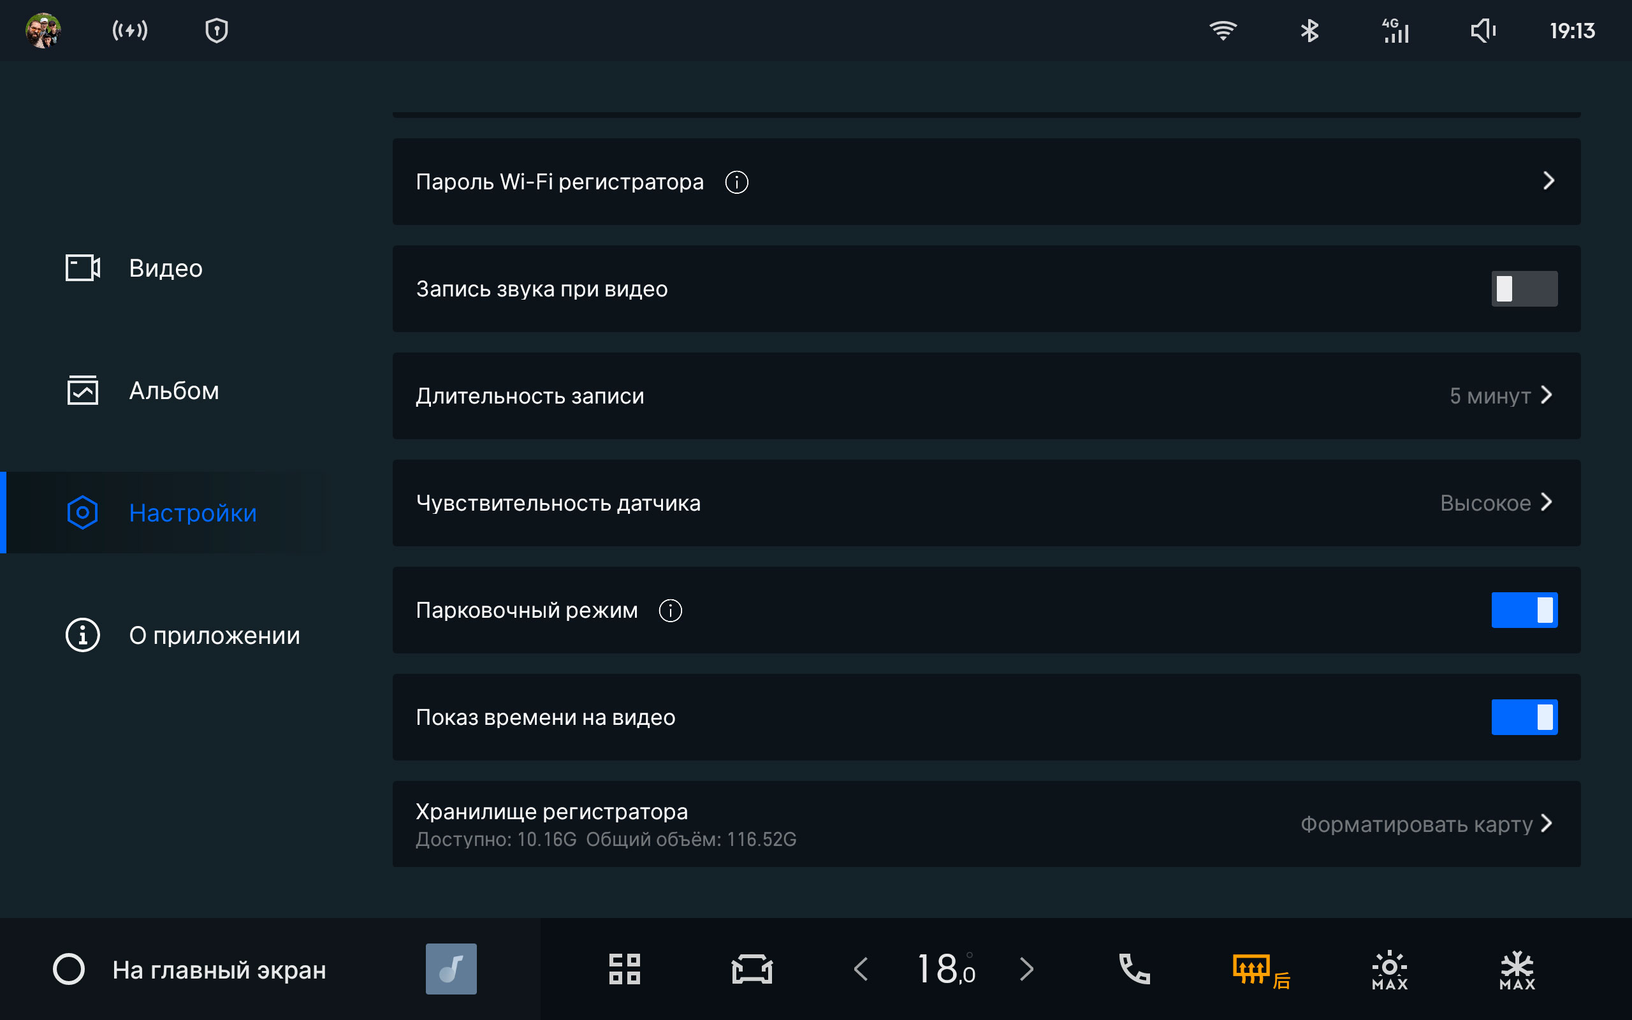Viewport: 1632px width, 1020px height.
Task: Tap the volume speaker status icon
Action: coord(1483,31)
